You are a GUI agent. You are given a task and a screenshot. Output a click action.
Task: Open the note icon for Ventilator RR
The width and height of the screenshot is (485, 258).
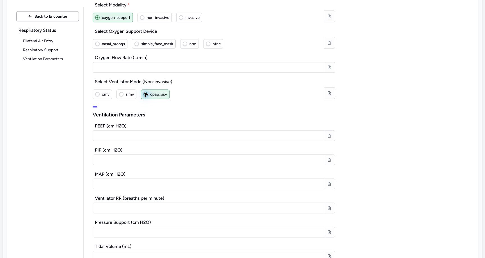pyautogui.click(x=330, y=208)
